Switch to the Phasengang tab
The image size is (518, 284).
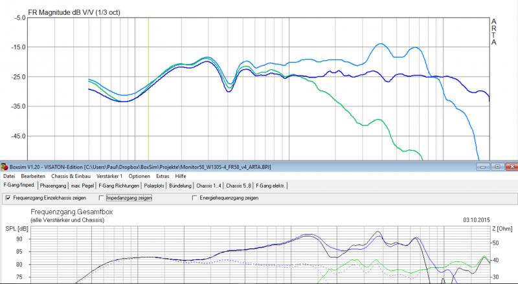(x=53, y=186)
